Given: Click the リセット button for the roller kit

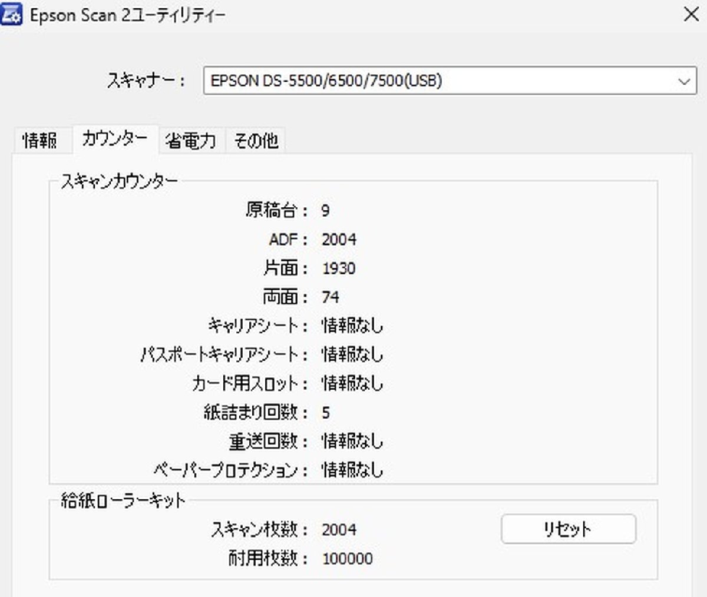Looking at the screenshot, I should point(569,529).
